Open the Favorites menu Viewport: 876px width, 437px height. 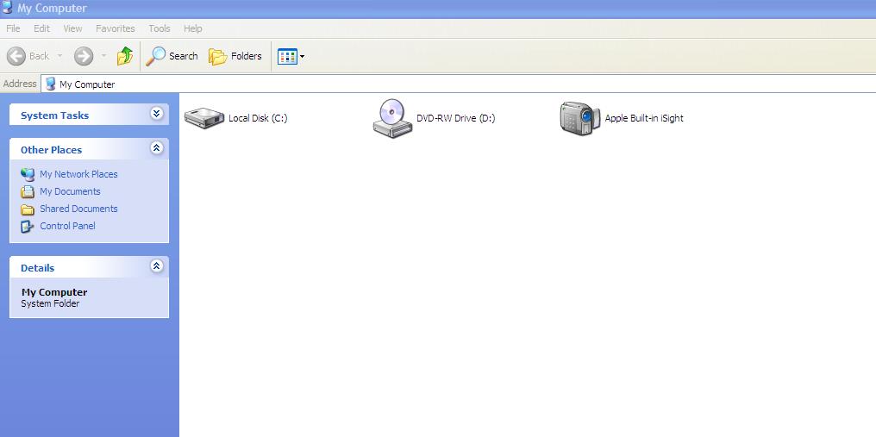click(x=115, y=28)
